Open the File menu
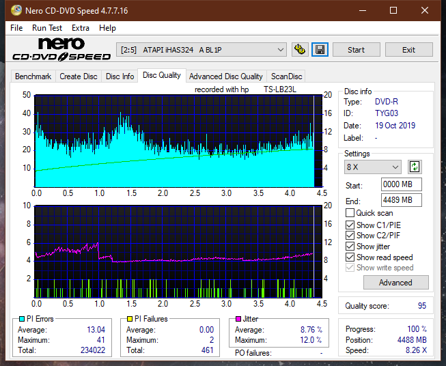The width and height of the screenshot is (446, 366). 16,28
